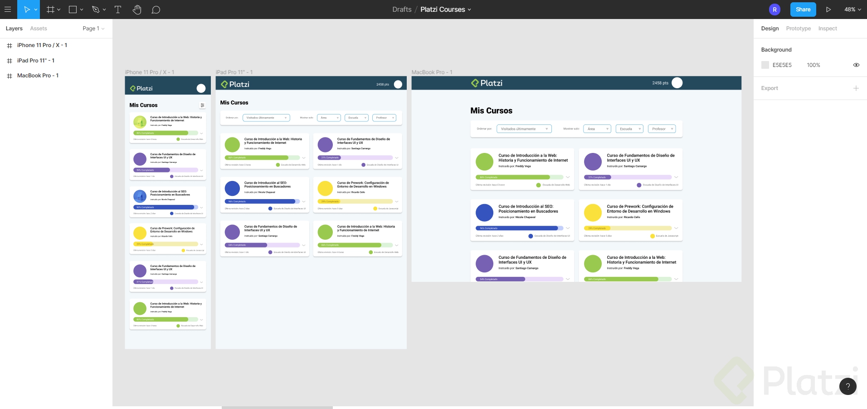Click the filter icon in the iPhone frame
Screen dimensions: 867x409
pos(202,105)
